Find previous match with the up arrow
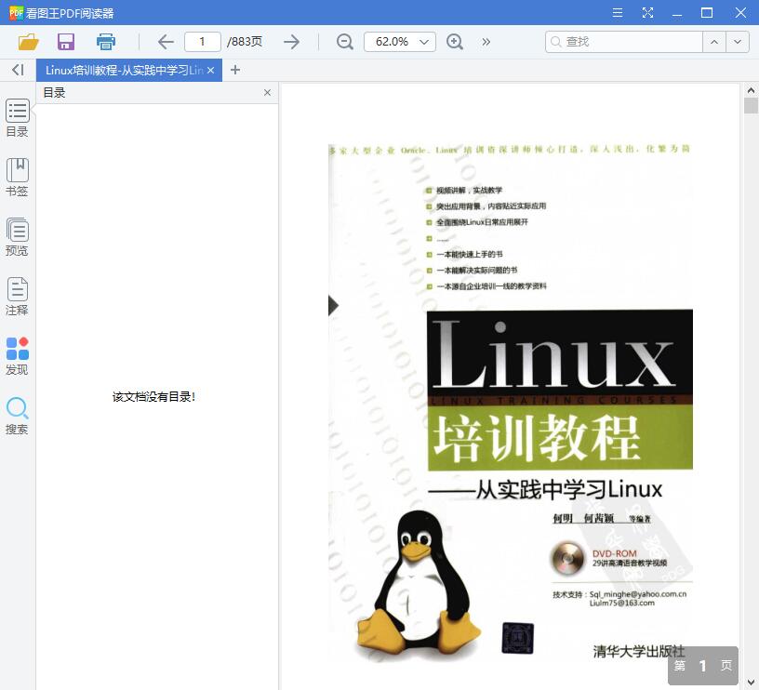The height and width of the screenshot is (690, 759). pyautogui.click(x=714, y=42)
